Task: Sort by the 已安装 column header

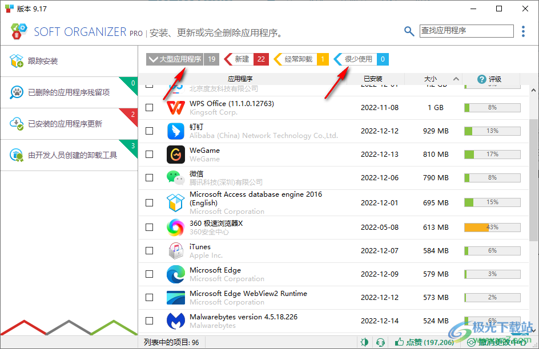Action: (x=373, y=79)
